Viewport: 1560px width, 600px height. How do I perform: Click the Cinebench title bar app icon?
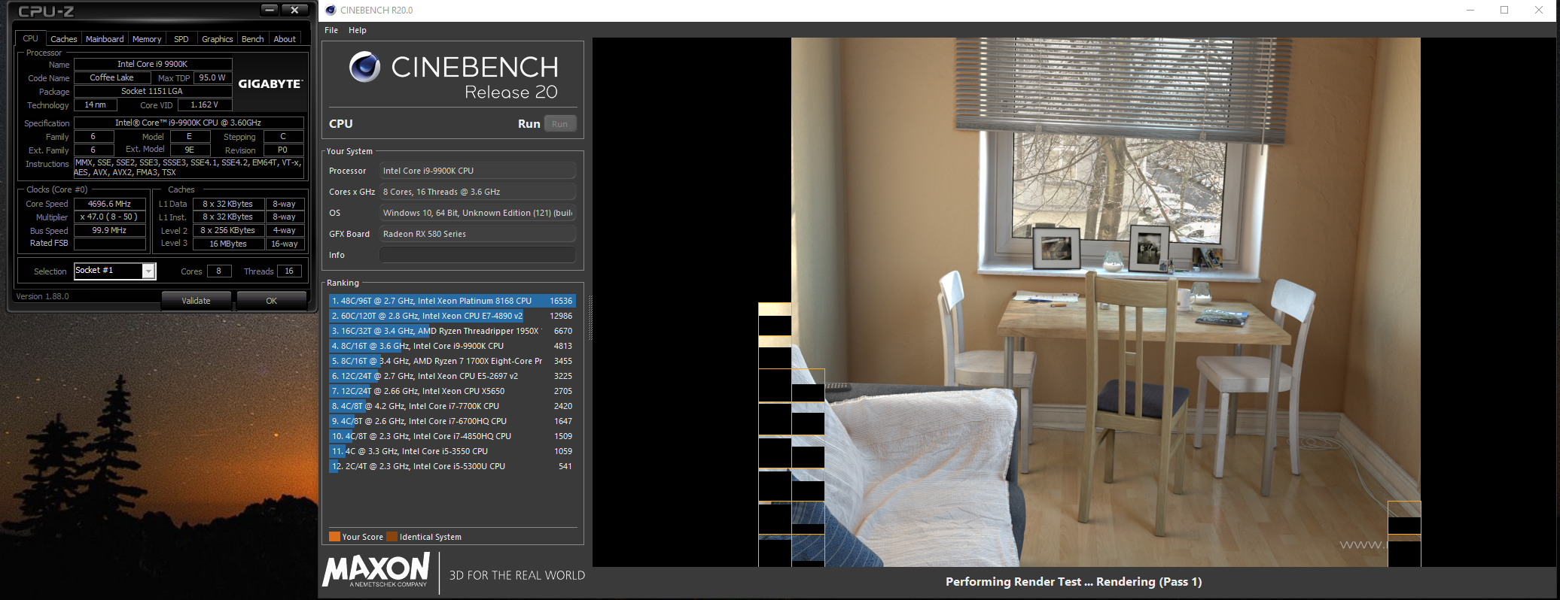[x=331, y=10]
